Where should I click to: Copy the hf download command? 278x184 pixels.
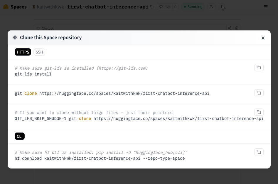pyautogui.click(x=259, y=152)
